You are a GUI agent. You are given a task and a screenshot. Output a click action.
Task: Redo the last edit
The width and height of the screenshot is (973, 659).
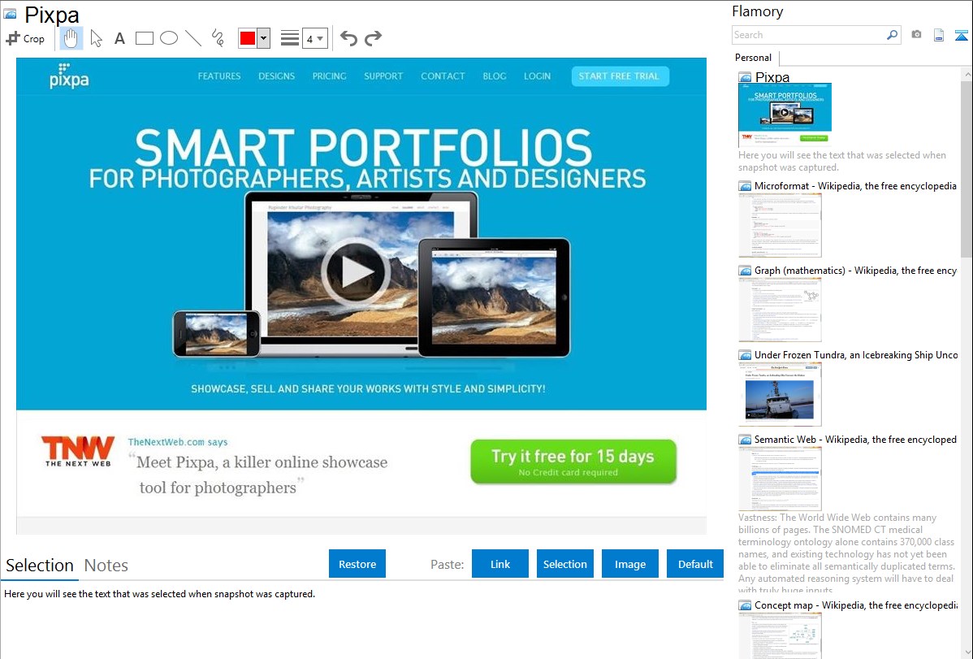pos(373,38)
